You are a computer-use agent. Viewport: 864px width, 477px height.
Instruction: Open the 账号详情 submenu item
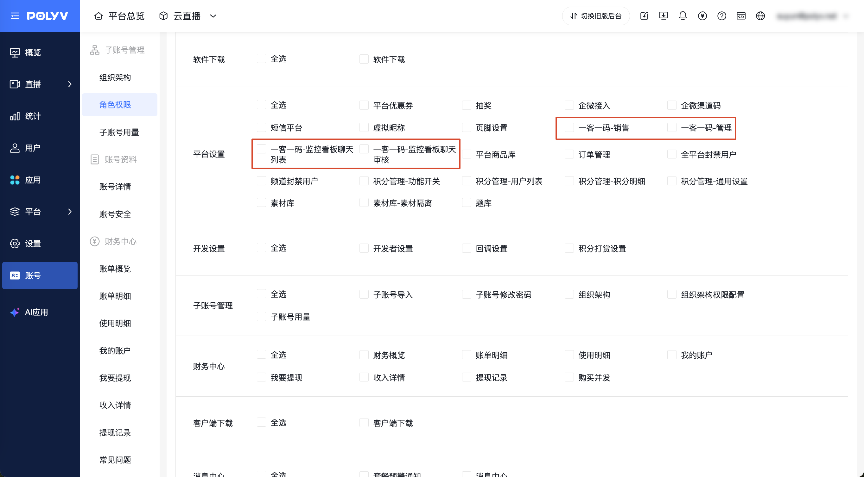tap(115, 187)
